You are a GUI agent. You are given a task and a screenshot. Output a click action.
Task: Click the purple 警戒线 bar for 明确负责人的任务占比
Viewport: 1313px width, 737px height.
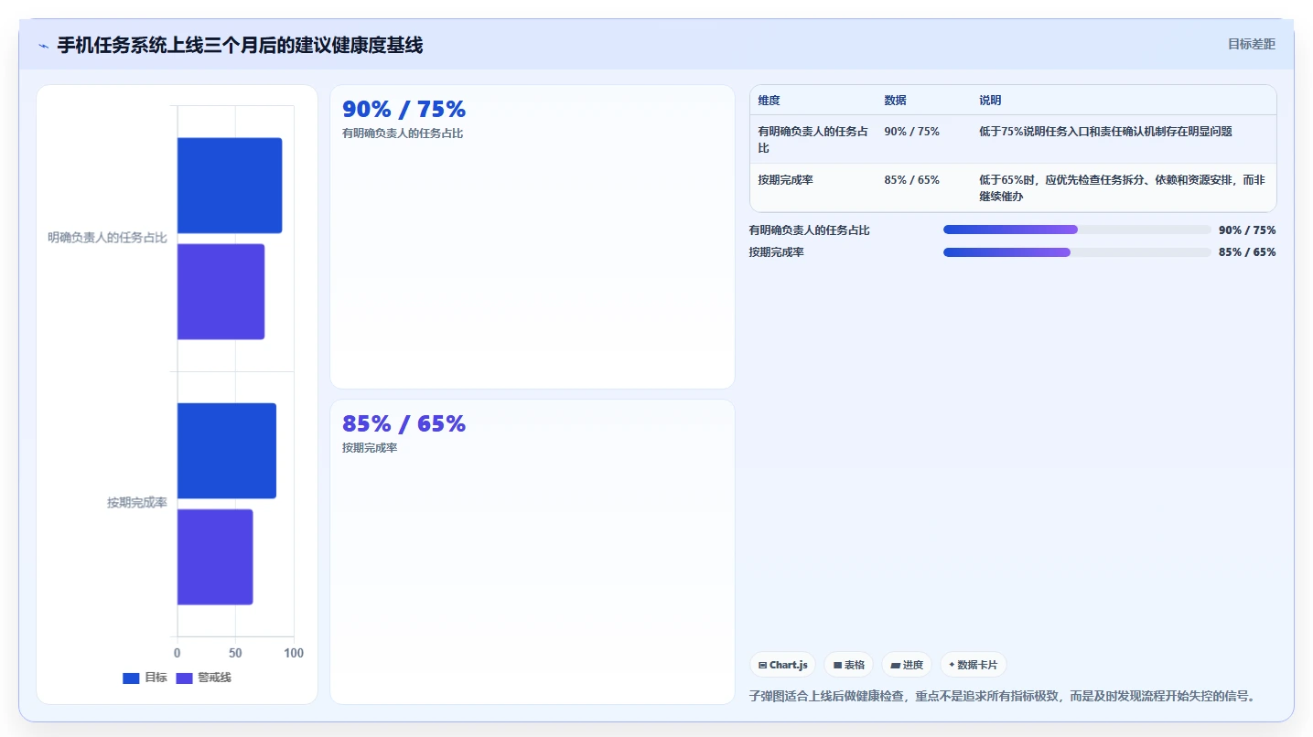(x=221, y=292)
